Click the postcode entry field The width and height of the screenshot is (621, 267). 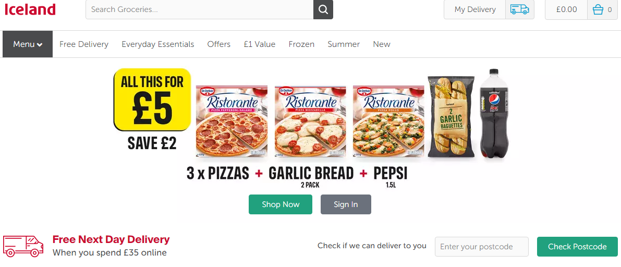pos(481,247)
